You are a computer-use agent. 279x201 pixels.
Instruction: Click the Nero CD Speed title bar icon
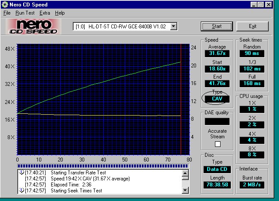[5, 4]
